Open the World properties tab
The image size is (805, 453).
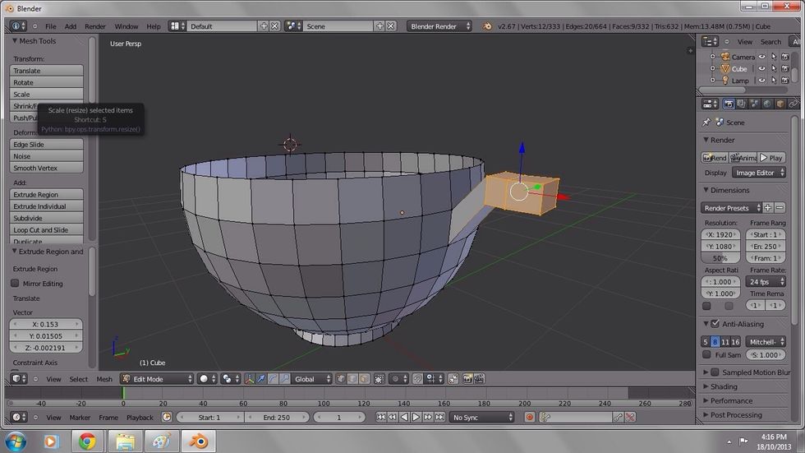pyautogui.click(x=767, y=104)
